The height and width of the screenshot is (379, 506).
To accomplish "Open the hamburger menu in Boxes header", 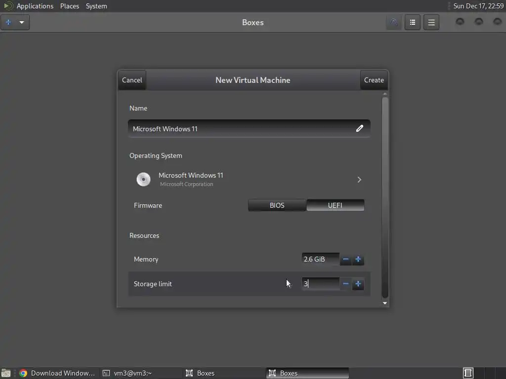I will click(x=431, y=22).
